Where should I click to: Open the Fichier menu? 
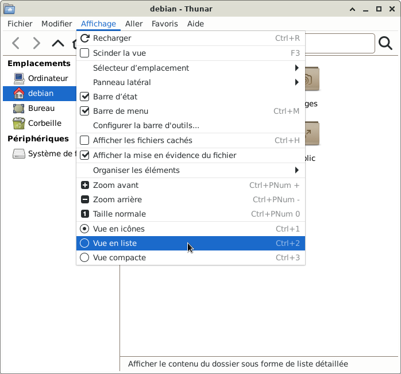[x=20, y=24]
